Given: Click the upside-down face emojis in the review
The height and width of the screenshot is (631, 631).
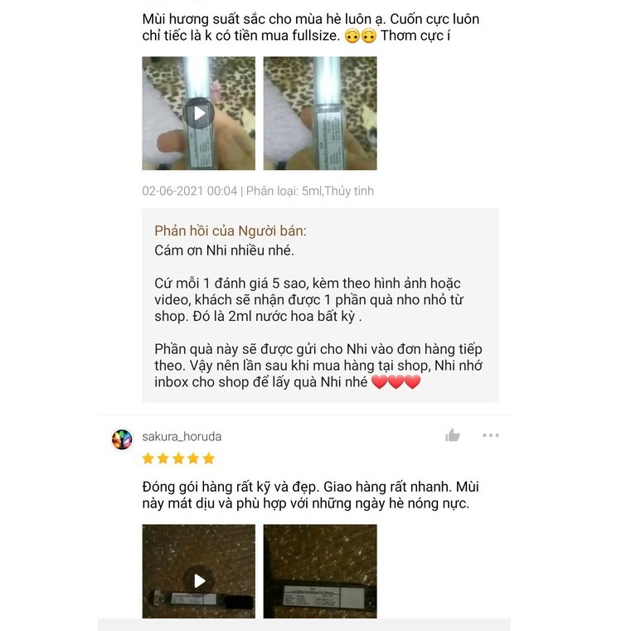Looking at the screenshot, I should coord(361,36).
